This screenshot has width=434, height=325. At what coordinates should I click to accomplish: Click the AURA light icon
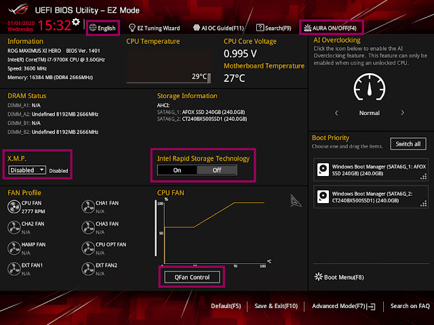click(x=307, y=28)
